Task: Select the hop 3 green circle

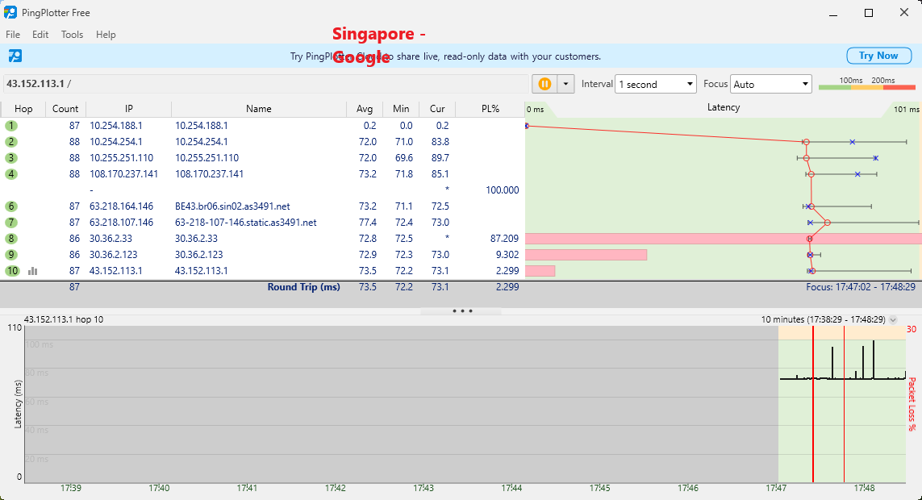Action: coord(11,158)
